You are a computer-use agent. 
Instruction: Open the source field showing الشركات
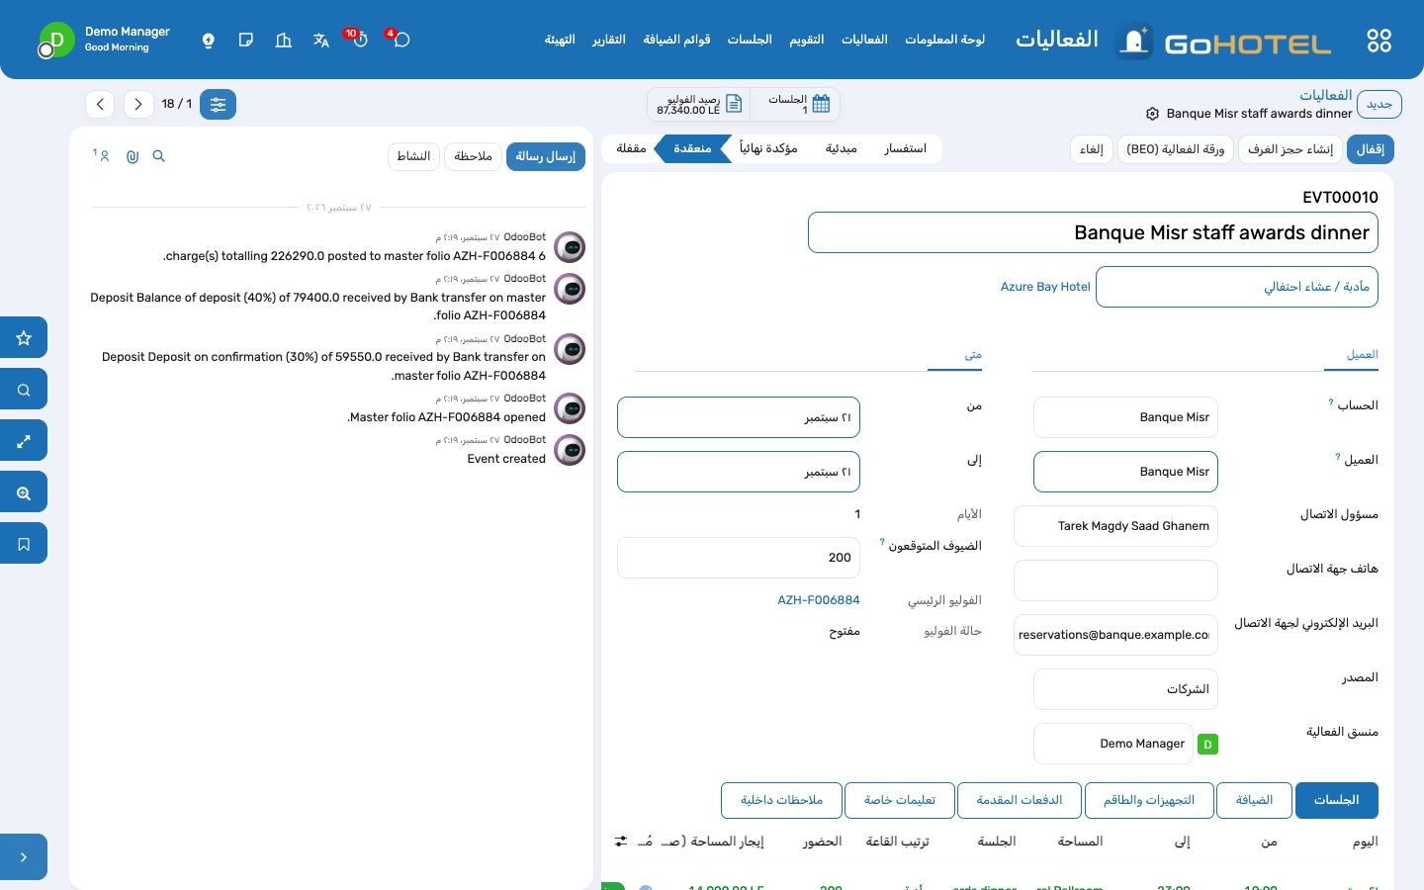1125,689
